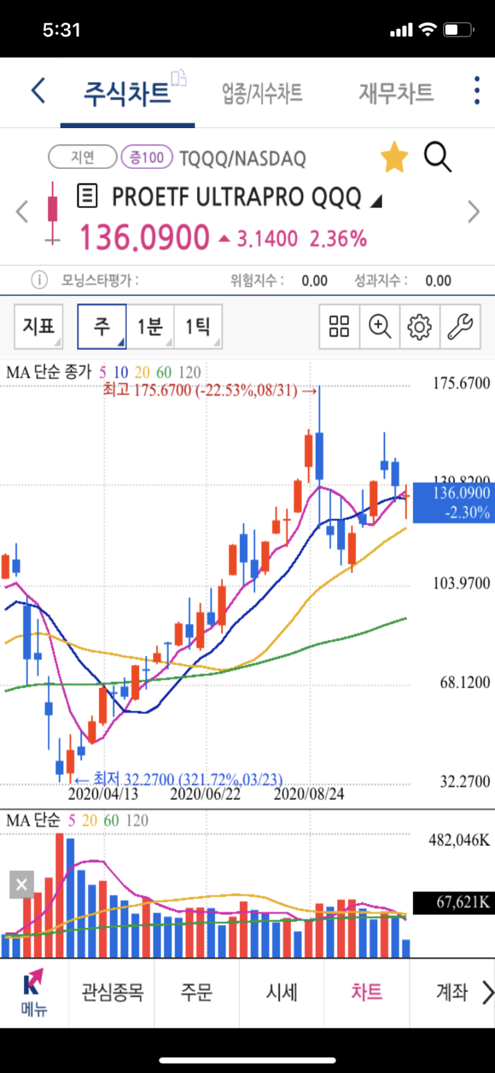Screen dimensions: 495x1073
Task: Select the 1분 minute period button
Action: (150, 326)
